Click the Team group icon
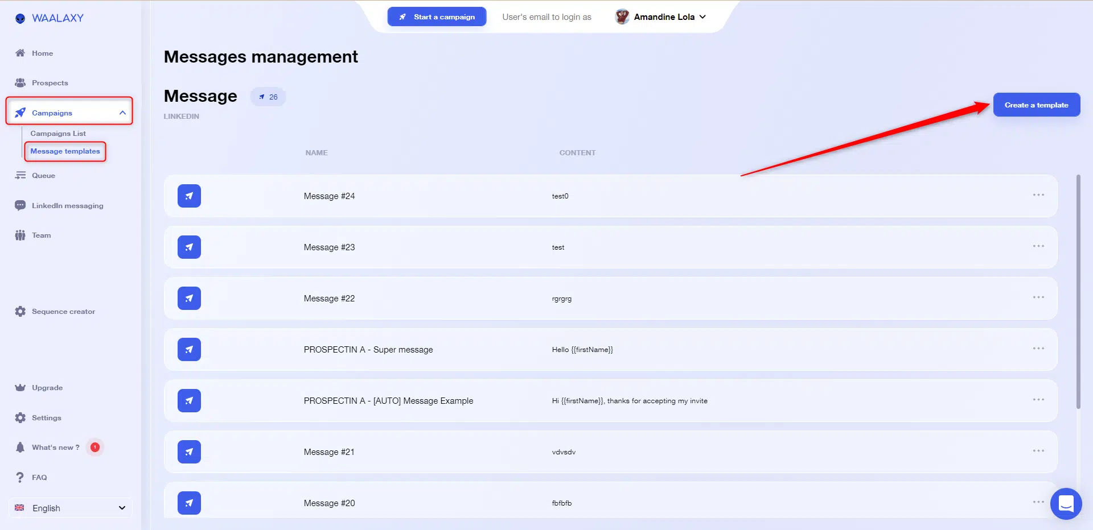Image resolution: width=1093 pixels, height=530 pixels. pos(20,235)
